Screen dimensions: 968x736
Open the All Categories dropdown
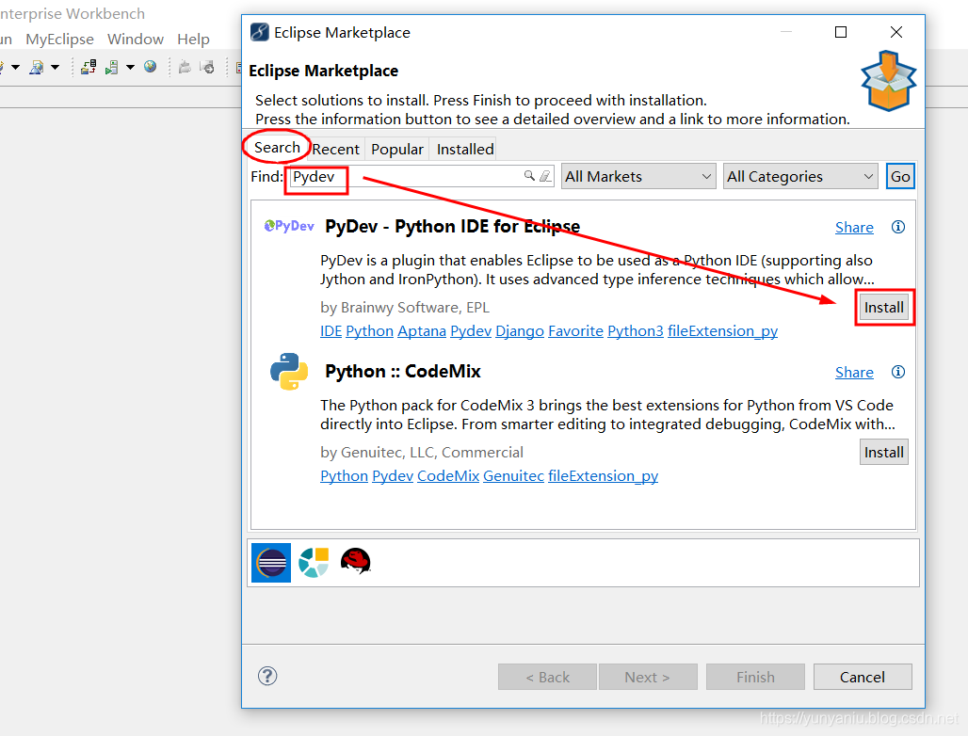tap(800, 176)
